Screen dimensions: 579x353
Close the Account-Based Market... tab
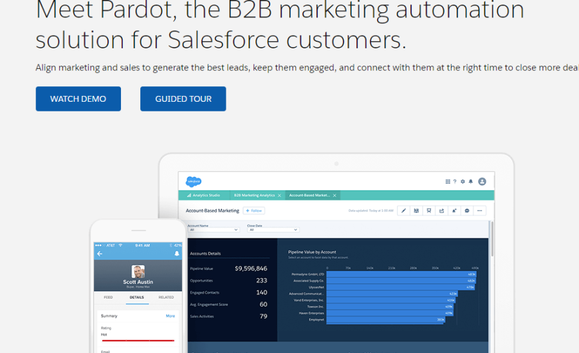tap(335, 196)
